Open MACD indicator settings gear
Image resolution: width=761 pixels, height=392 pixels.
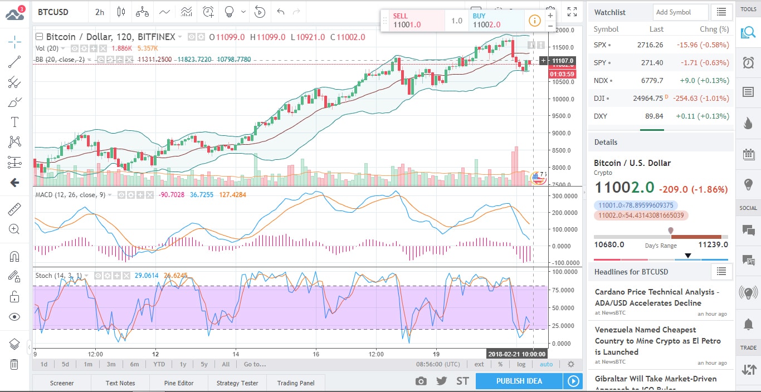130,195
